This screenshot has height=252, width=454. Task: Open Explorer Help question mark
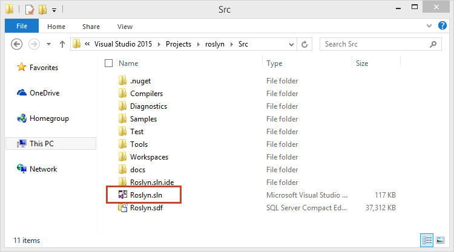[x=442, y=26]
